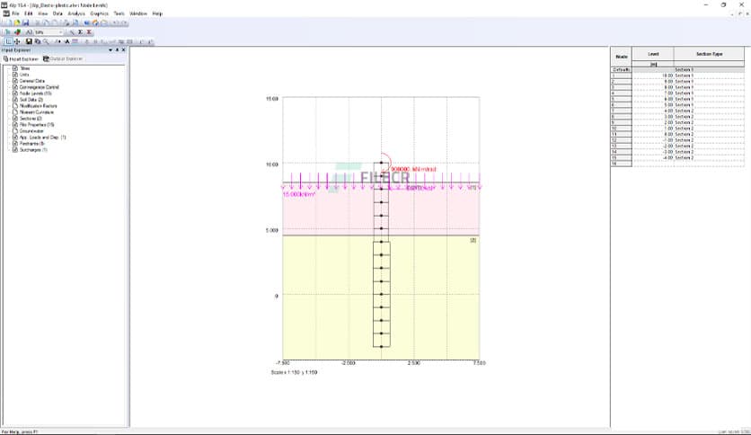Open the Input Explorer panel dropdown arrow
This screenshot has width=751, height=435.
(110, 49)
